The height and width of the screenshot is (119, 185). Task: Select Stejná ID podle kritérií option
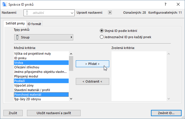[x=102, y=31]
